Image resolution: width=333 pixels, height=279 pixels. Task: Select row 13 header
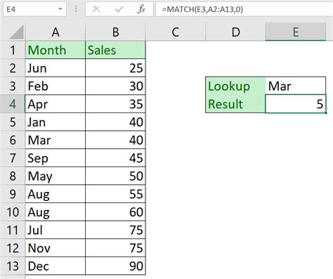tap(13, 266)
